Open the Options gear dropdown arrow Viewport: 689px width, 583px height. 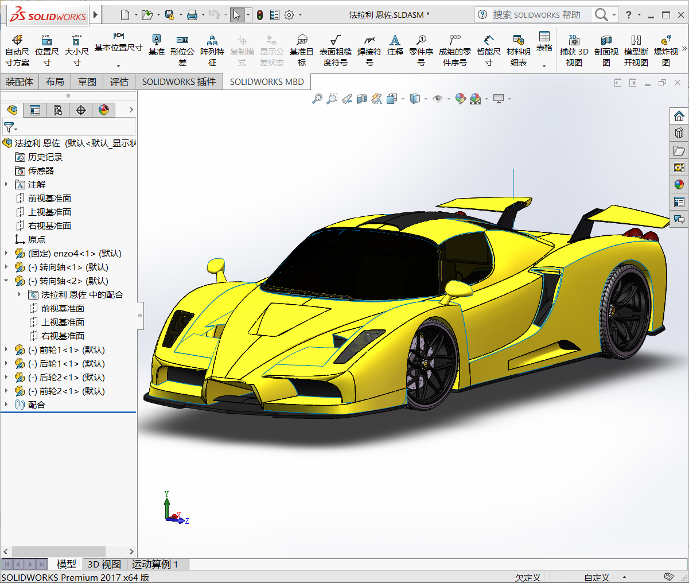click(x=300, y=15)
